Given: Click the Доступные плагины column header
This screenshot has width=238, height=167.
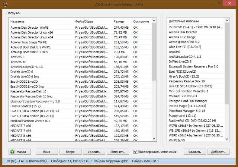Looking at the screenshot, I should 196,21.
